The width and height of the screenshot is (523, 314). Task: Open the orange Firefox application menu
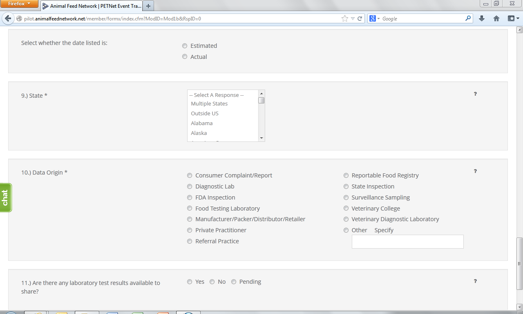[19, 4]
